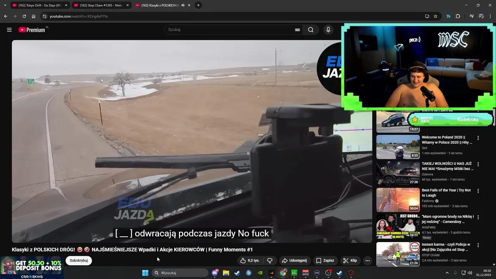Screen dimensions: 496x279
Task: Open the on-screen keyboard in search box
Action: pyautogui.click(x=297, y=30)
